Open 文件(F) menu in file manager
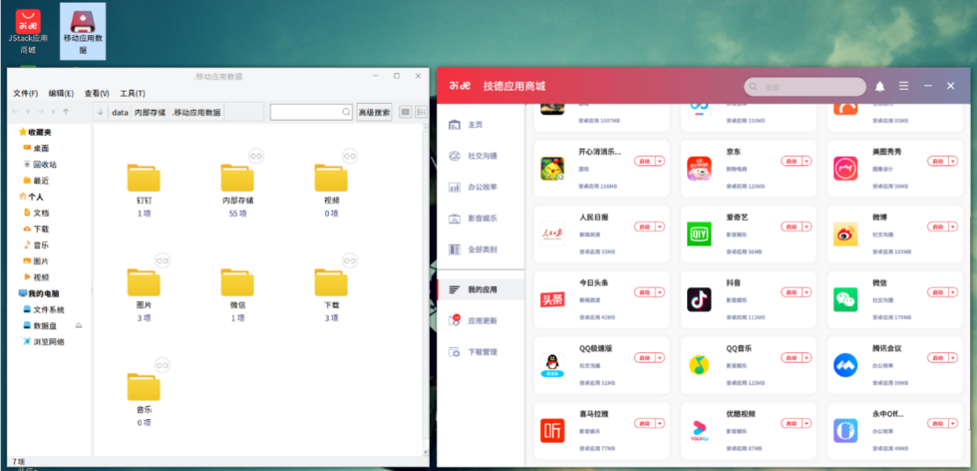Image resolution: width=977 pixels, height=471 pixels. [26, 93]
